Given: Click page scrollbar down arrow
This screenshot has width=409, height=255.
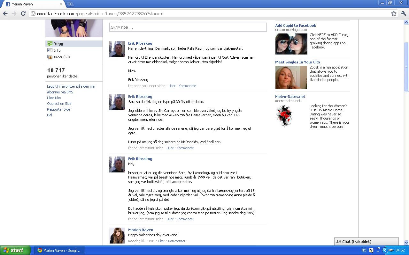Looking at the screenshot, I should (x=406, y=243).
